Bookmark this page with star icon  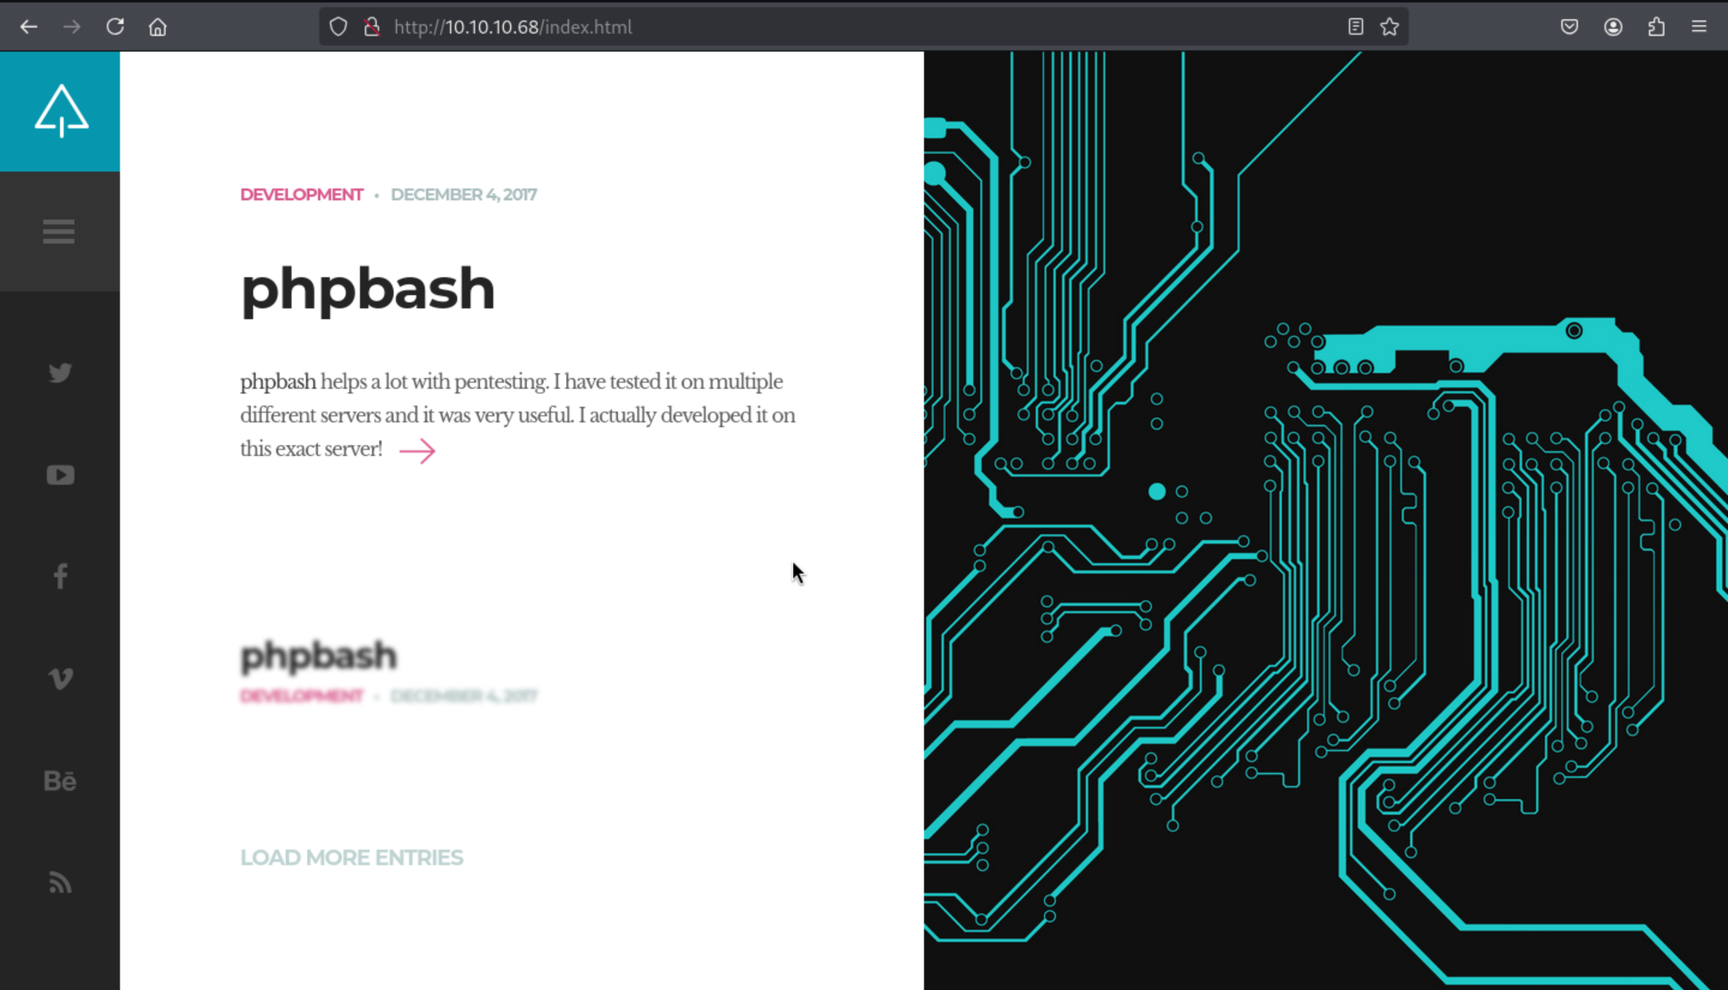pos(1390,27)
